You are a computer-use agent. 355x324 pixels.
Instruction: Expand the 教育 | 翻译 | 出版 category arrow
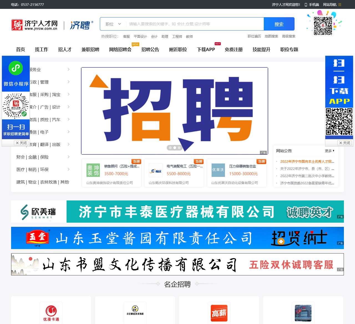69,144
